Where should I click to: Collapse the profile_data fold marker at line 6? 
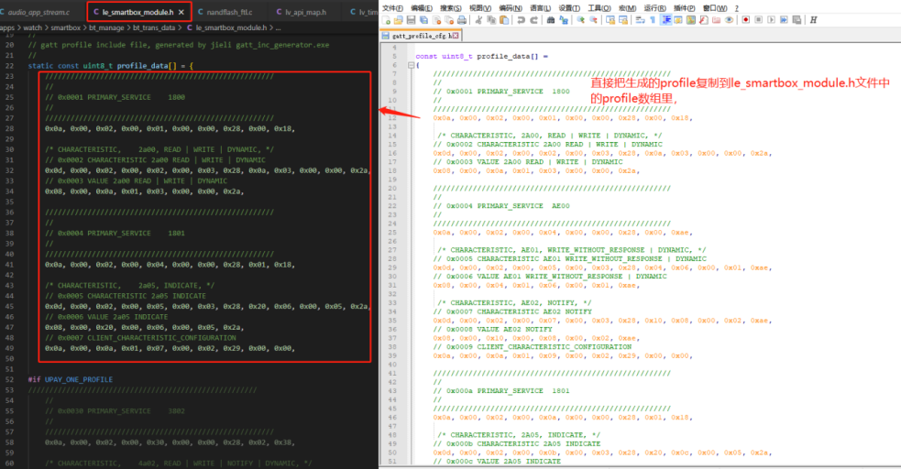coord(411,65)
